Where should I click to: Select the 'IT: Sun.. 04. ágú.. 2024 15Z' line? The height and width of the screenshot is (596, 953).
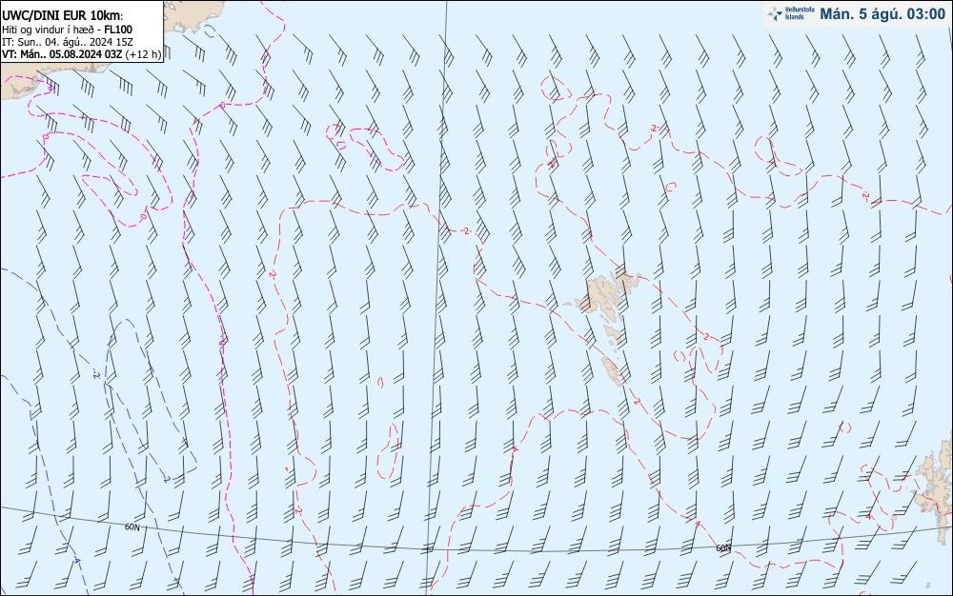click(x=68, y=42)
